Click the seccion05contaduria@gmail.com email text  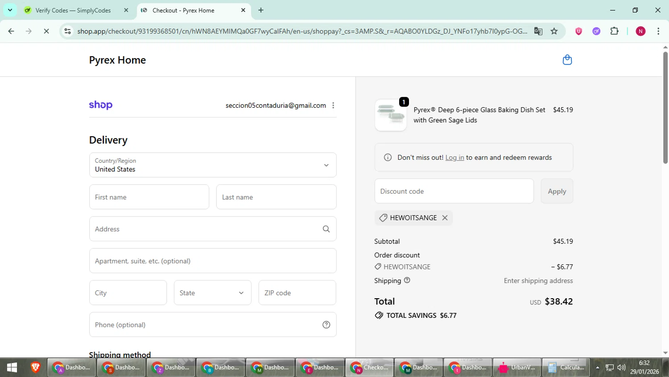point(276,105)
